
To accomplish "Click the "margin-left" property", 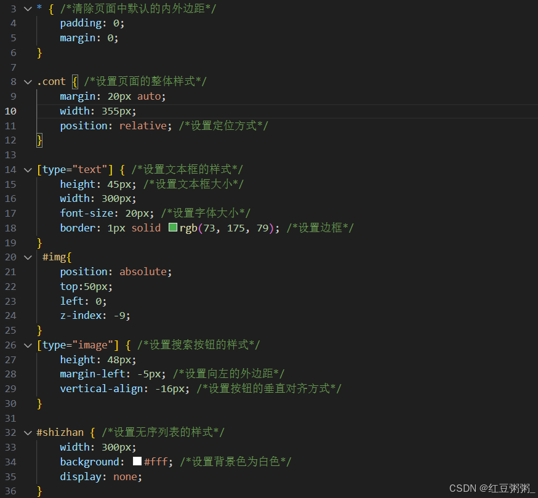I will pos(92,374).
